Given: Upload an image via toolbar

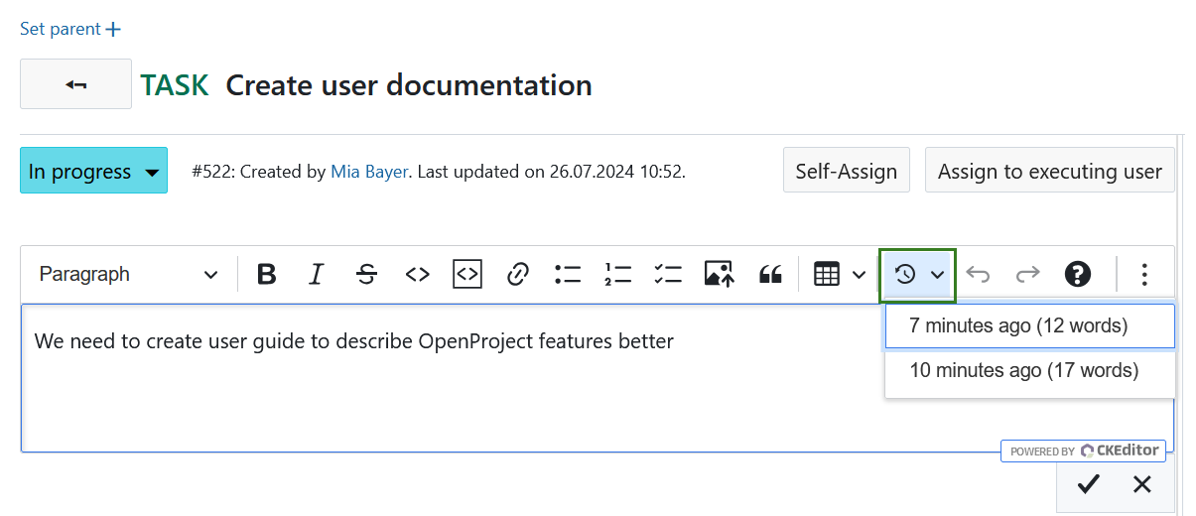Looking at the screenshot, I should (719, 275).
